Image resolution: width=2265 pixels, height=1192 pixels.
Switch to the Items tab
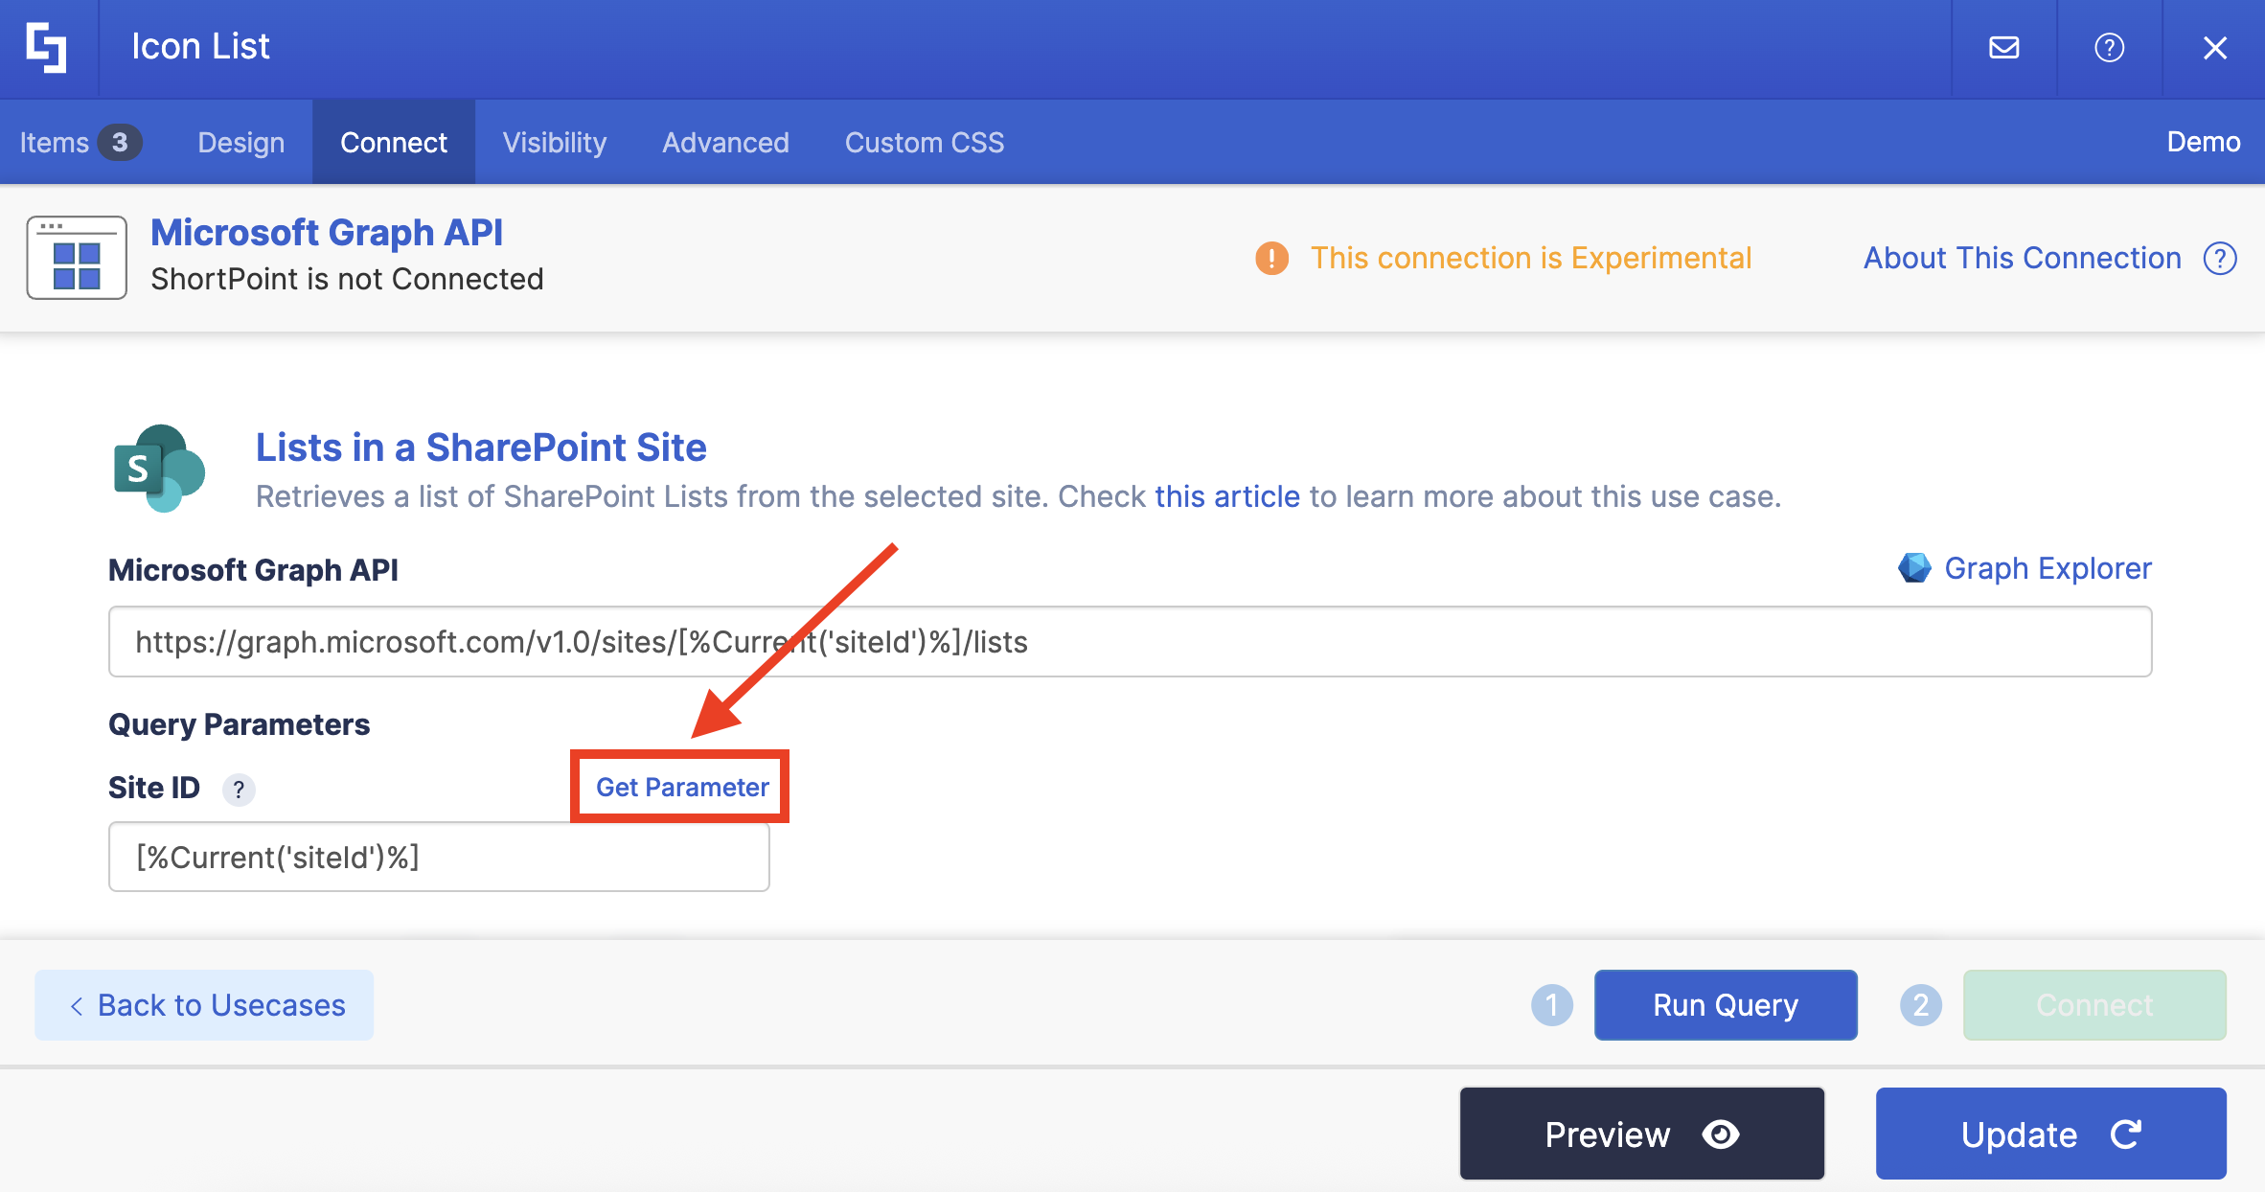pyautogui.click(x=80, y=143)
